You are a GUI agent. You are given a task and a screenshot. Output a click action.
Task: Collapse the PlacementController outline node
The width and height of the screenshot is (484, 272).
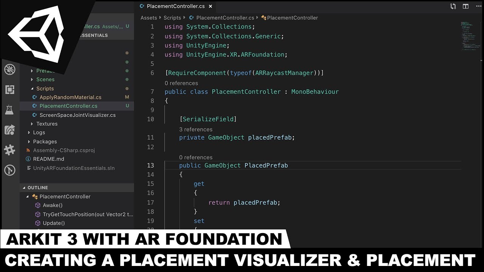(x=28, y=196)
